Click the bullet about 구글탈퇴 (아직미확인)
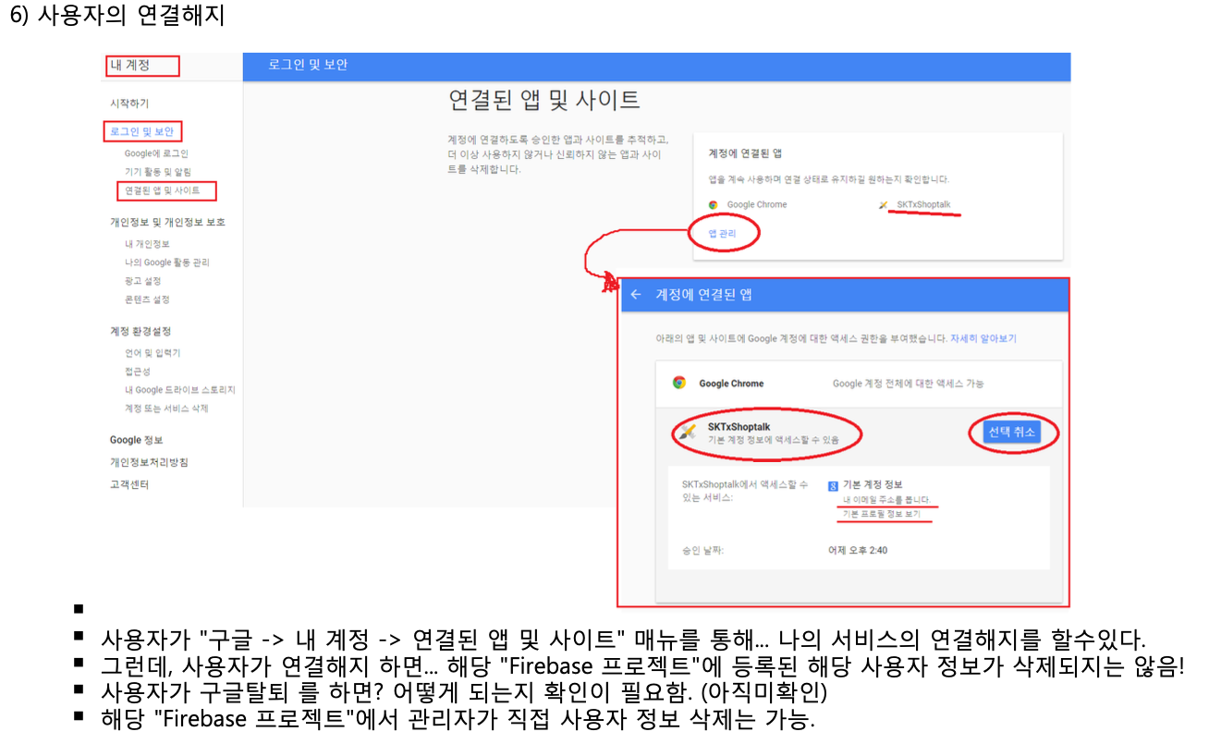 (x=464, y=690)
